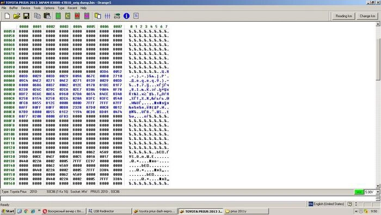Select hex cell 0052 in row 00098
This screenshot has height=215, width=381.
coord(118,72)
